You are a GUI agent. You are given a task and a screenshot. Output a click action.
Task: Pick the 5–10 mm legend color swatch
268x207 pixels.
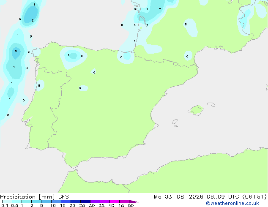(46, 202)
